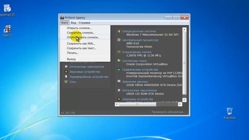Open the Корзина recycle bin icon
Screen dimensions: 249x140
230,113
